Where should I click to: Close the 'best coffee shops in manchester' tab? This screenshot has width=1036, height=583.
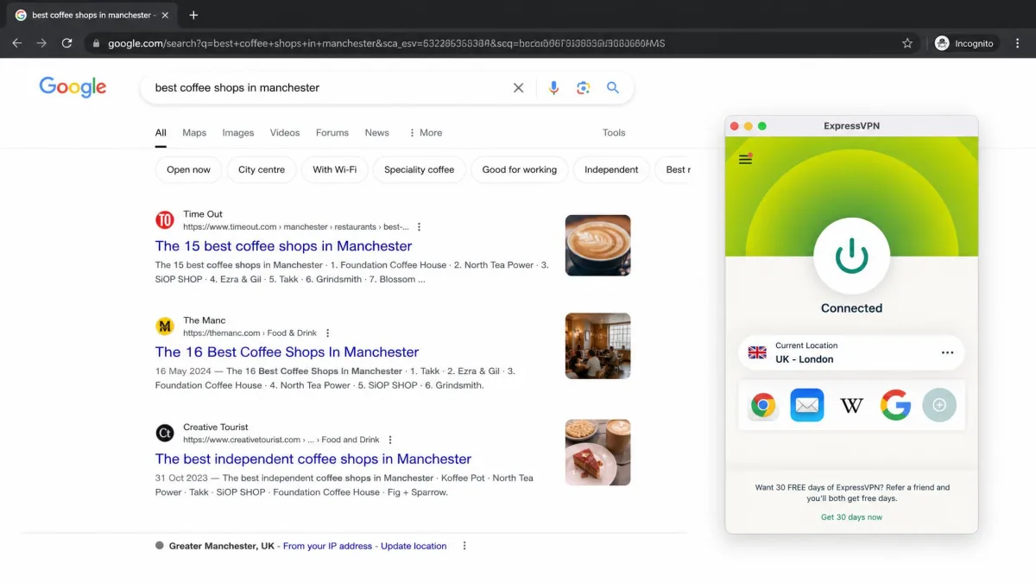[x=165, y=15]
